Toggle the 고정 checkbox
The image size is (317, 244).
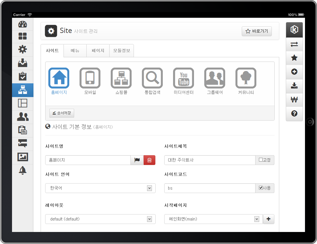click(x=261, y=160)
